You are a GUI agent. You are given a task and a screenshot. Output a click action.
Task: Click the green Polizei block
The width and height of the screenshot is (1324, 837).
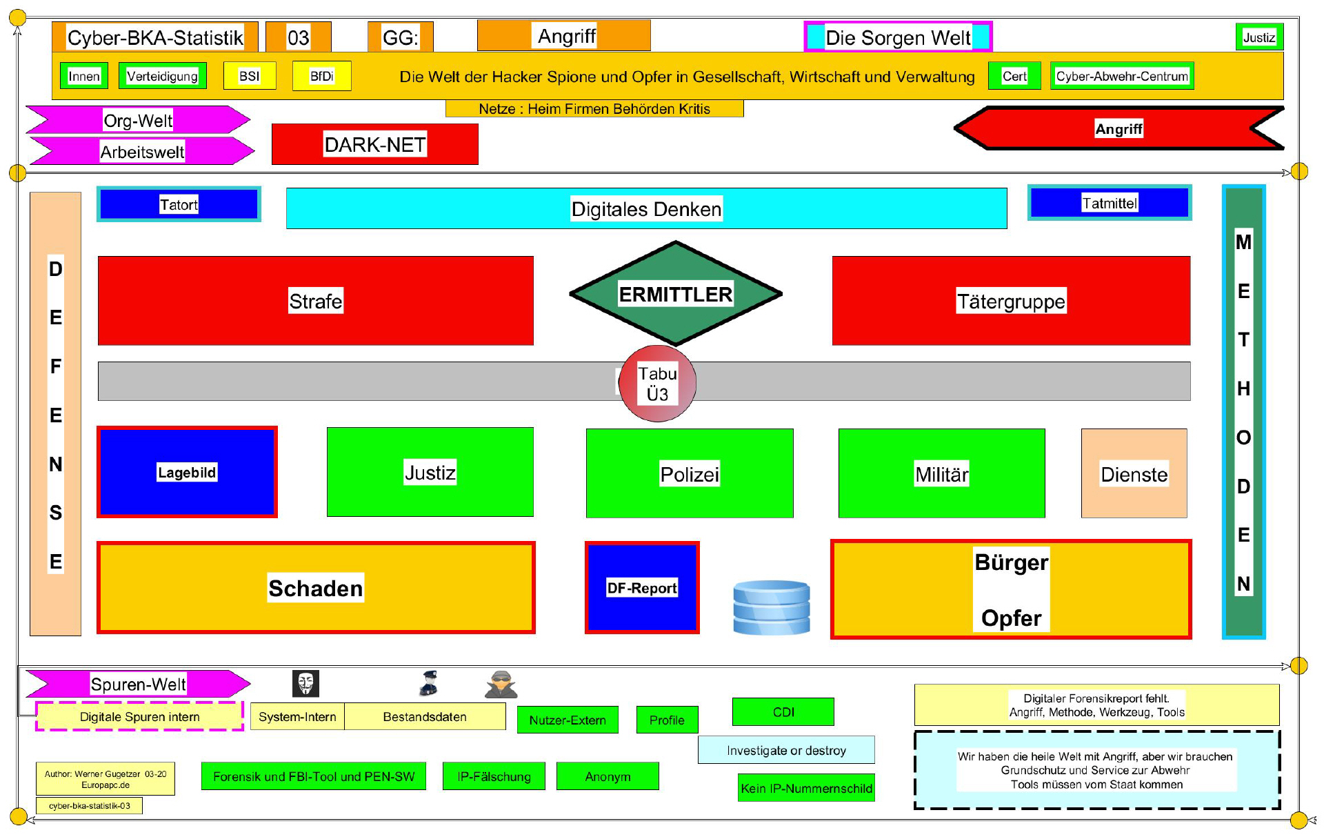tap(689, 473)
